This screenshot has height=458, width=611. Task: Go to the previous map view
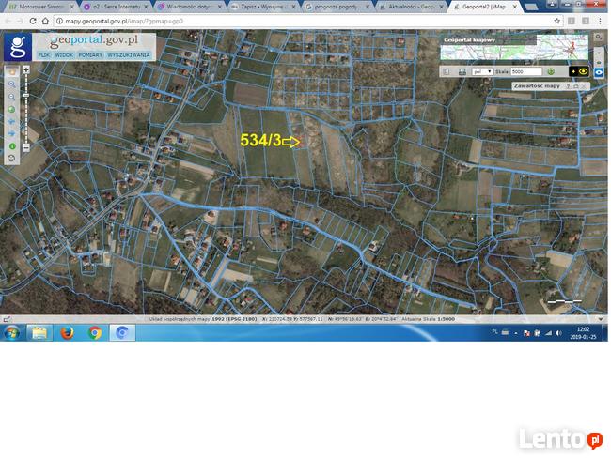click(11, 121)
